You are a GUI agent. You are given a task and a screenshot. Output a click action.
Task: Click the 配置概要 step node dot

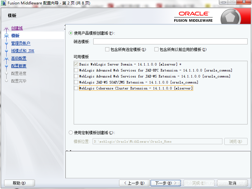point(6,66)
